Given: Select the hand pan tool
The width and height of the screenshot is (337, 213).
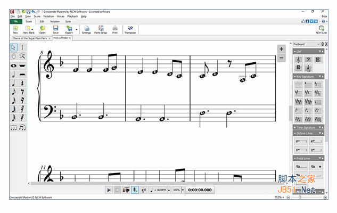Looking at the screenshot, I should coord(13,56).
